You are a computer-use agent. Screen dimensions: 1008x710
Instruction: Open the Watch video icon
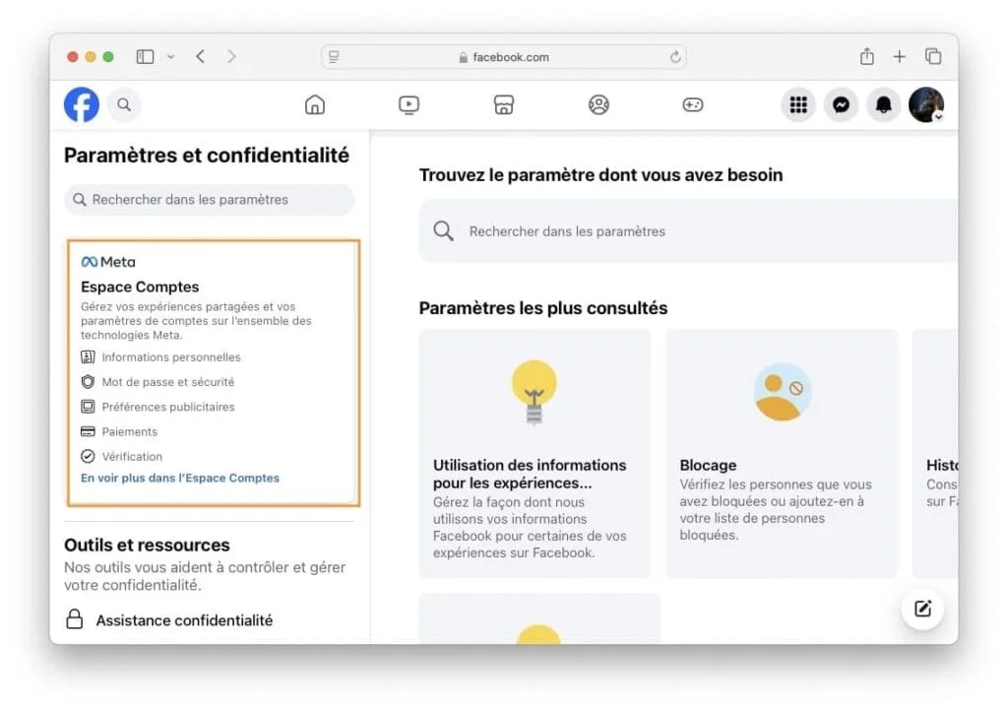tap(409, 104)
